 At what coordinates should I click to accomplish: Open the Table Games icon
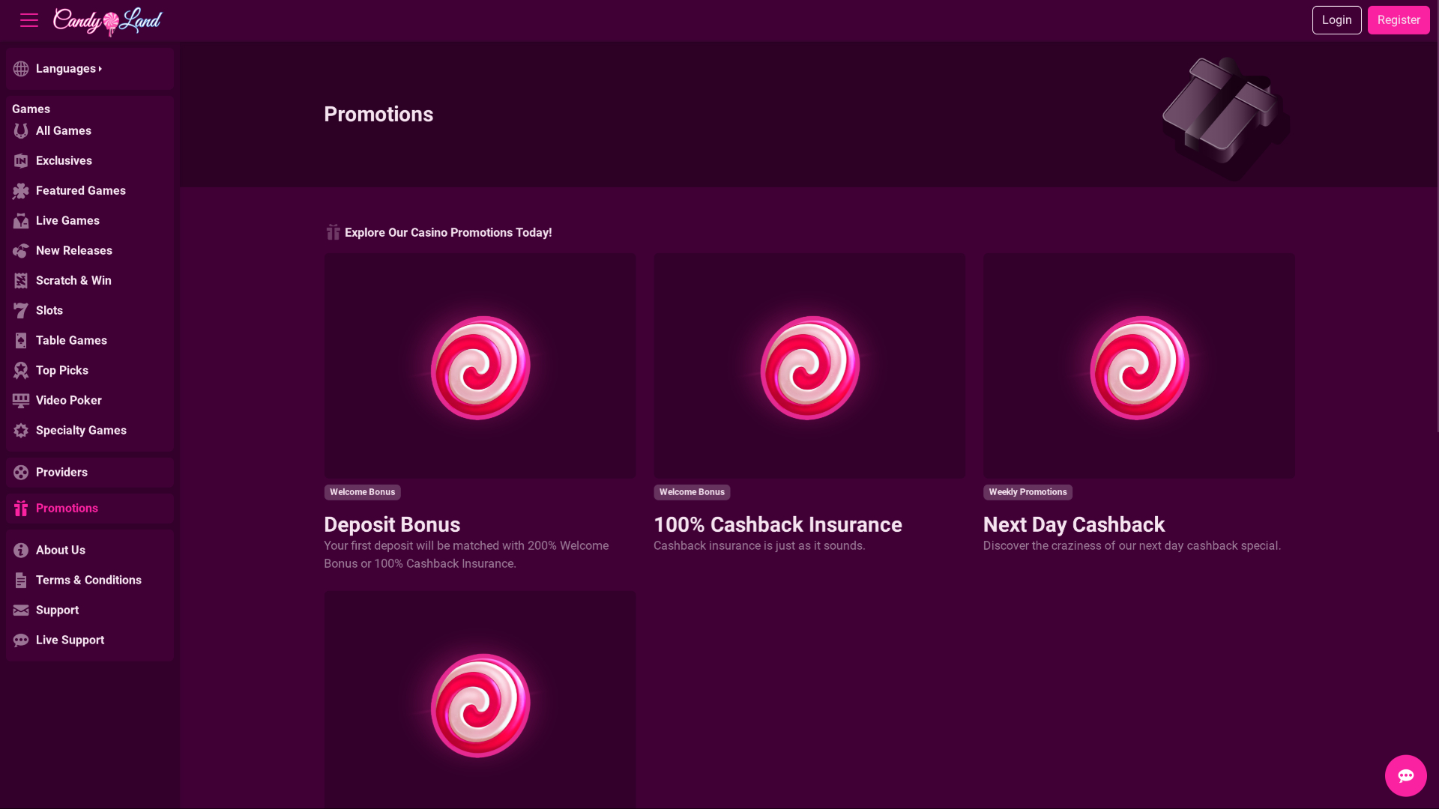click(x=20, y=340)
